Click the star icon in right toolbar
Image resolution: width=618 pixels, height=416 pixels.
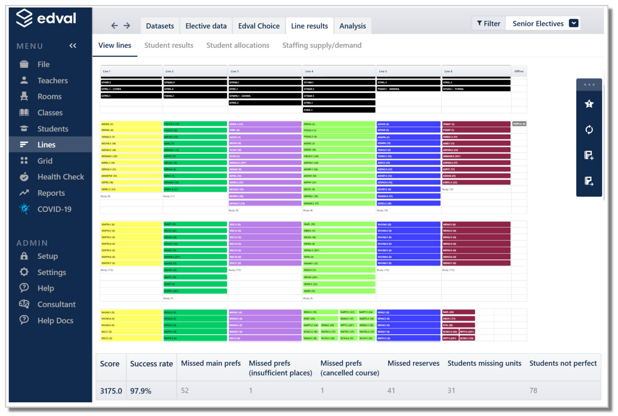(x=589, y=104)
